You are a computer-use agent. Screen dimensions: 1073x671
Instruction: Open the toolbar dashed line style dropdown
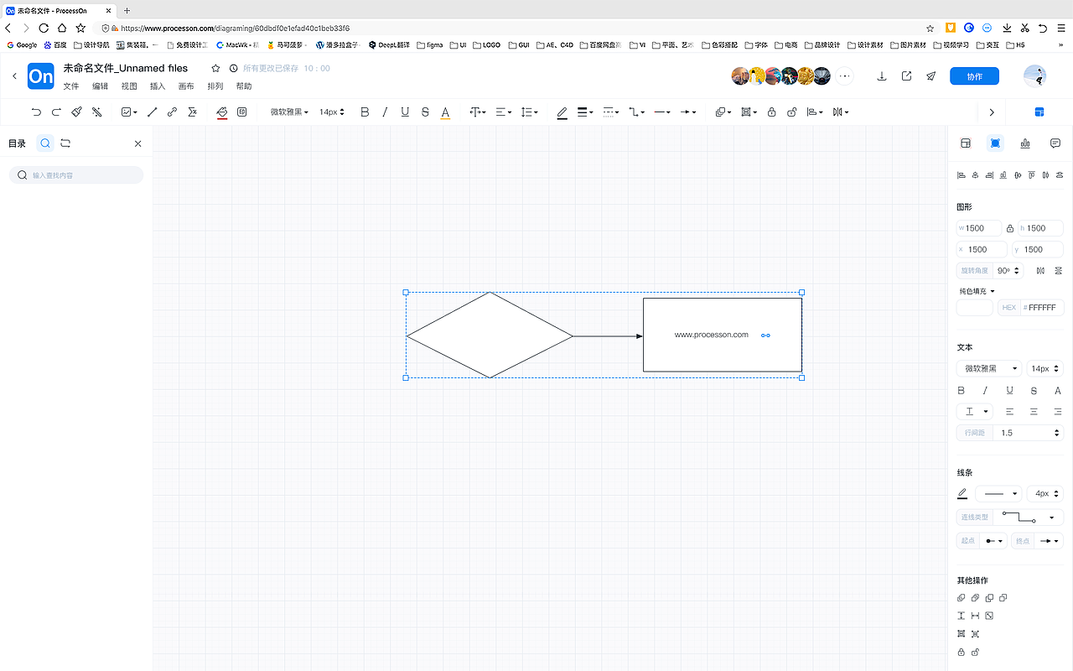click(611, 112)
